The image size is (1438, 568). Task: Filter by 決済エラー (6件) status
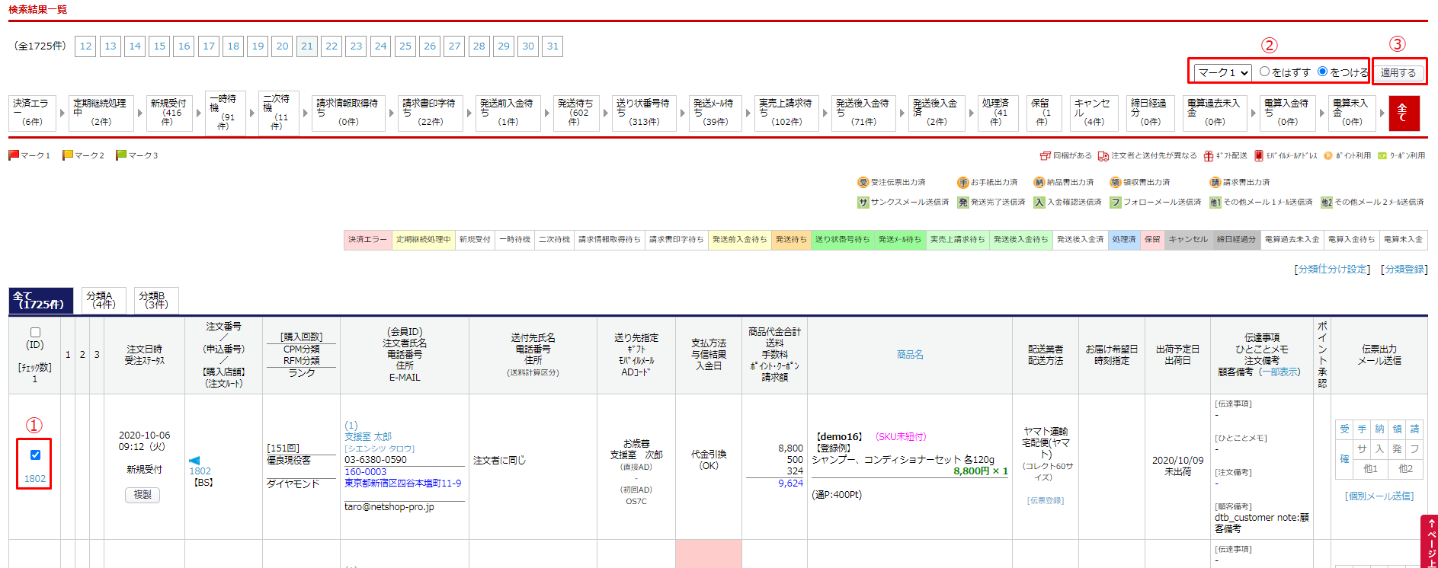point(32,113)
